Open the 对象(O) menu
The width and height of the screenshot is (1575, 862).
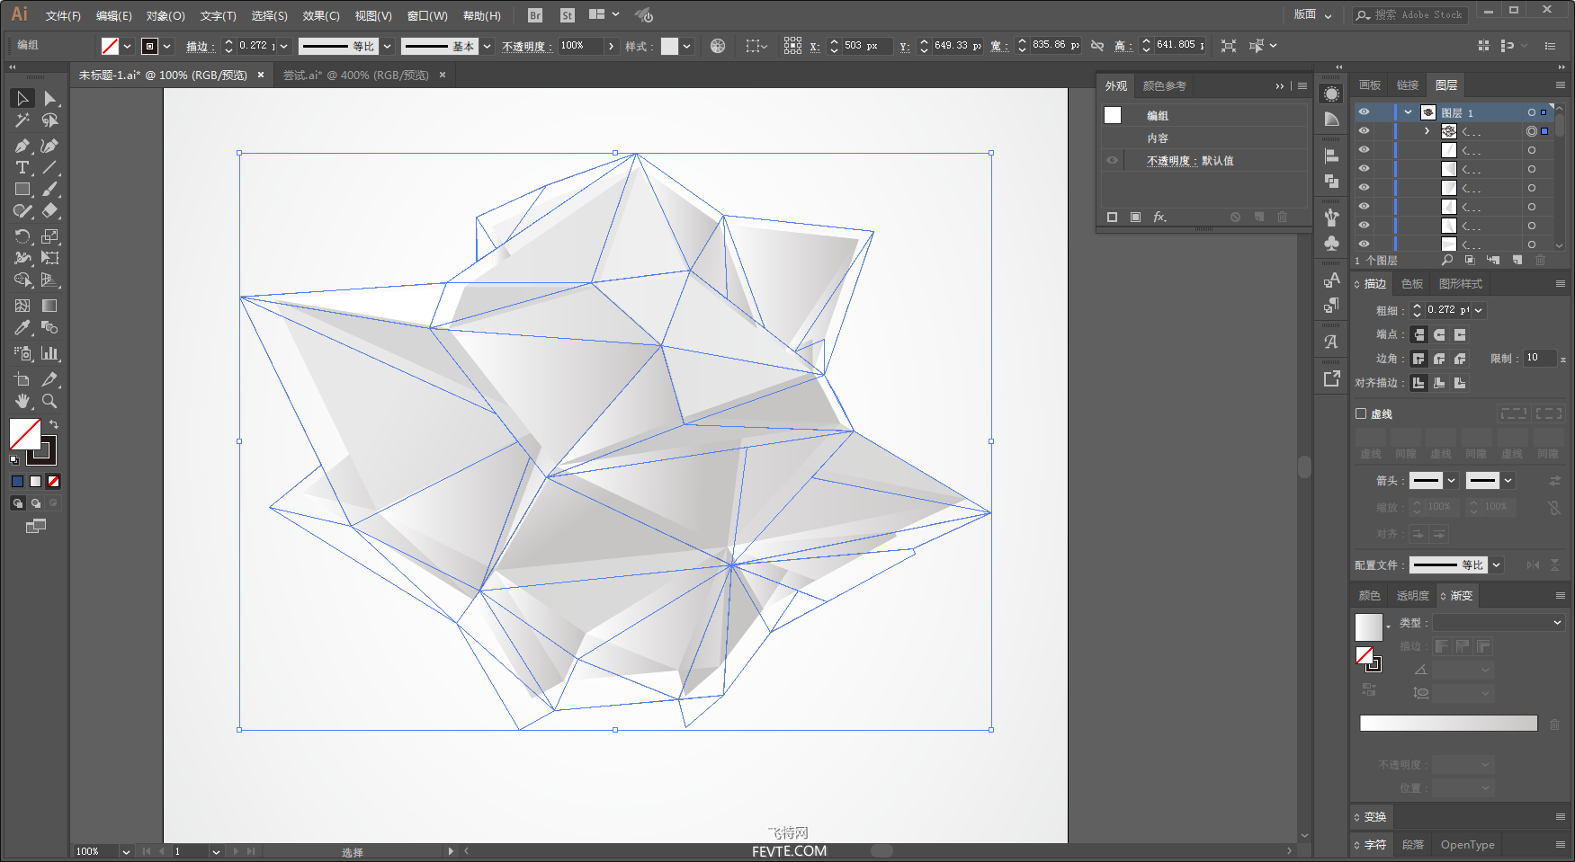[x=166, y=16]
